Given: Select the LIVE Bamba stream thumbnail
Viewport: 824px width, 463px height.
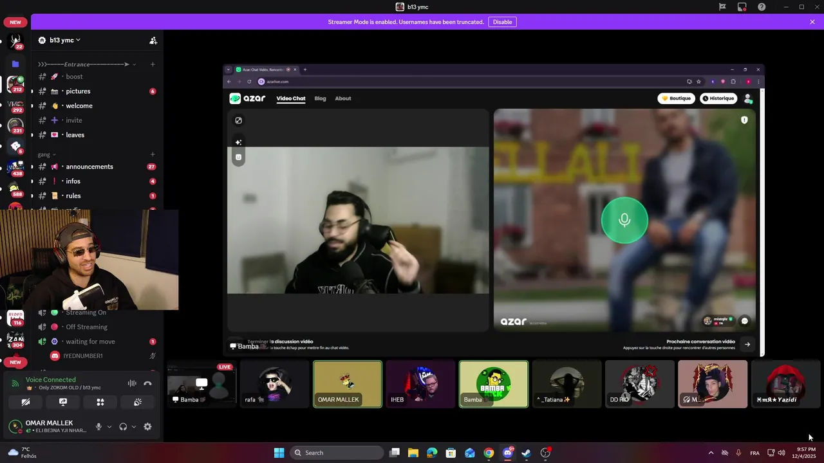Looking at the screenshot, I should pyautogui.click(x=201, y=385).
